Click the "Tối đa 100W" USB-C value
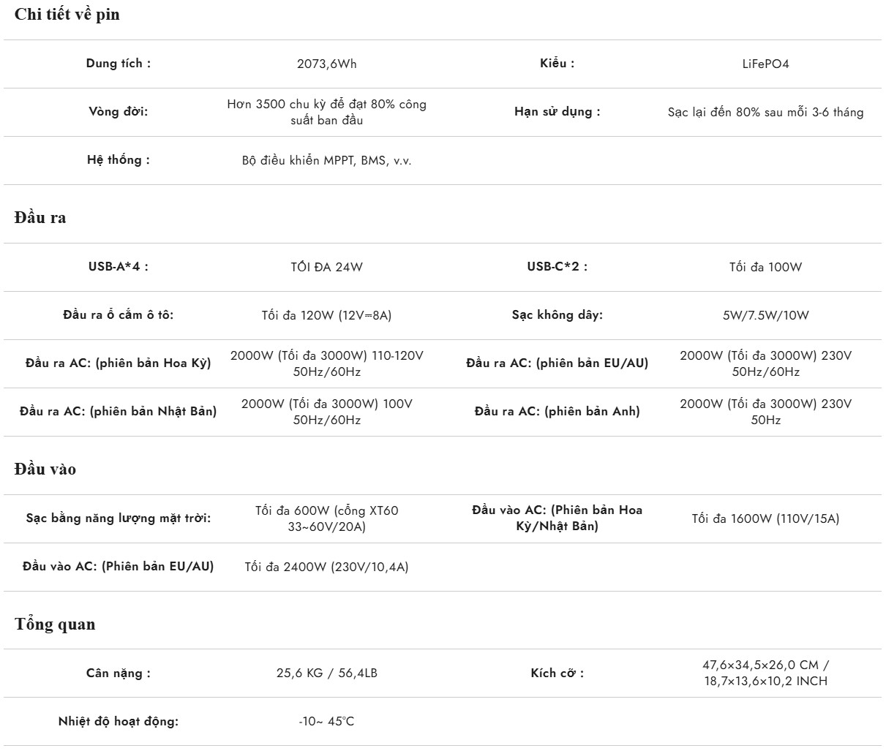This screenshot has height=751, width=886. (765, 267)
